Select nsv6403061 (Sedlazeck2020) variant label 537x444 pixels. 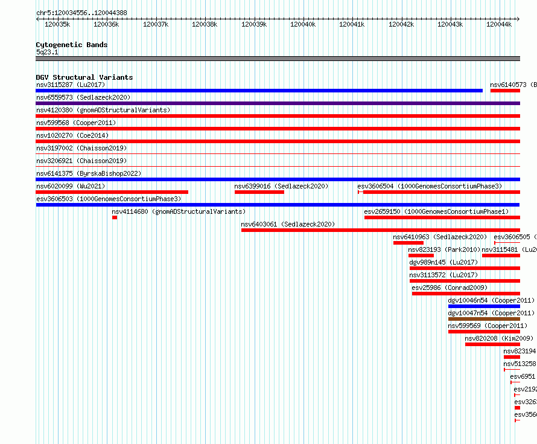point(288,224)
